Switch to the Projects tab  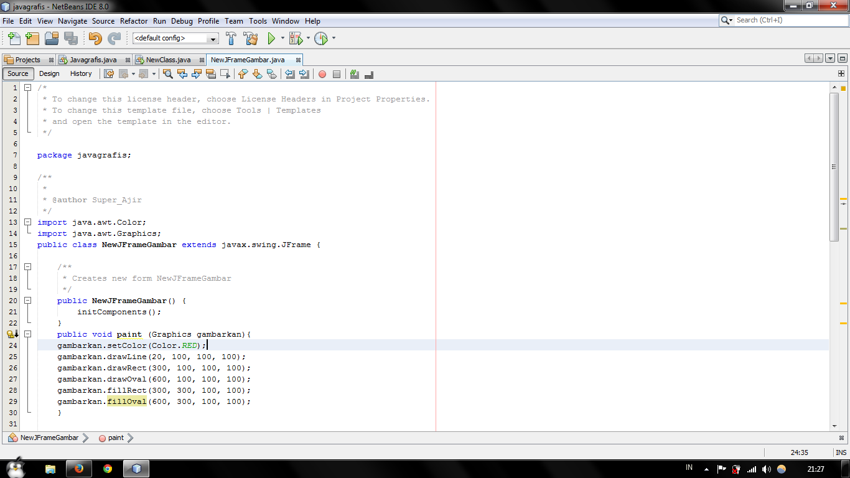pyautogui.click(x=27, y=60)
